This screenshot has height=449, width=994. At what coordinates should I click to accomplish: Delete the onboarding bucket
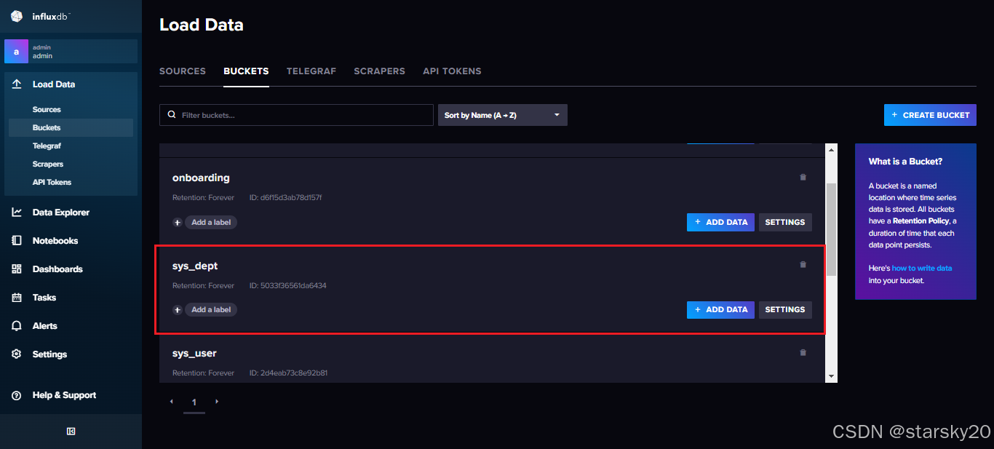coord(803,177)
